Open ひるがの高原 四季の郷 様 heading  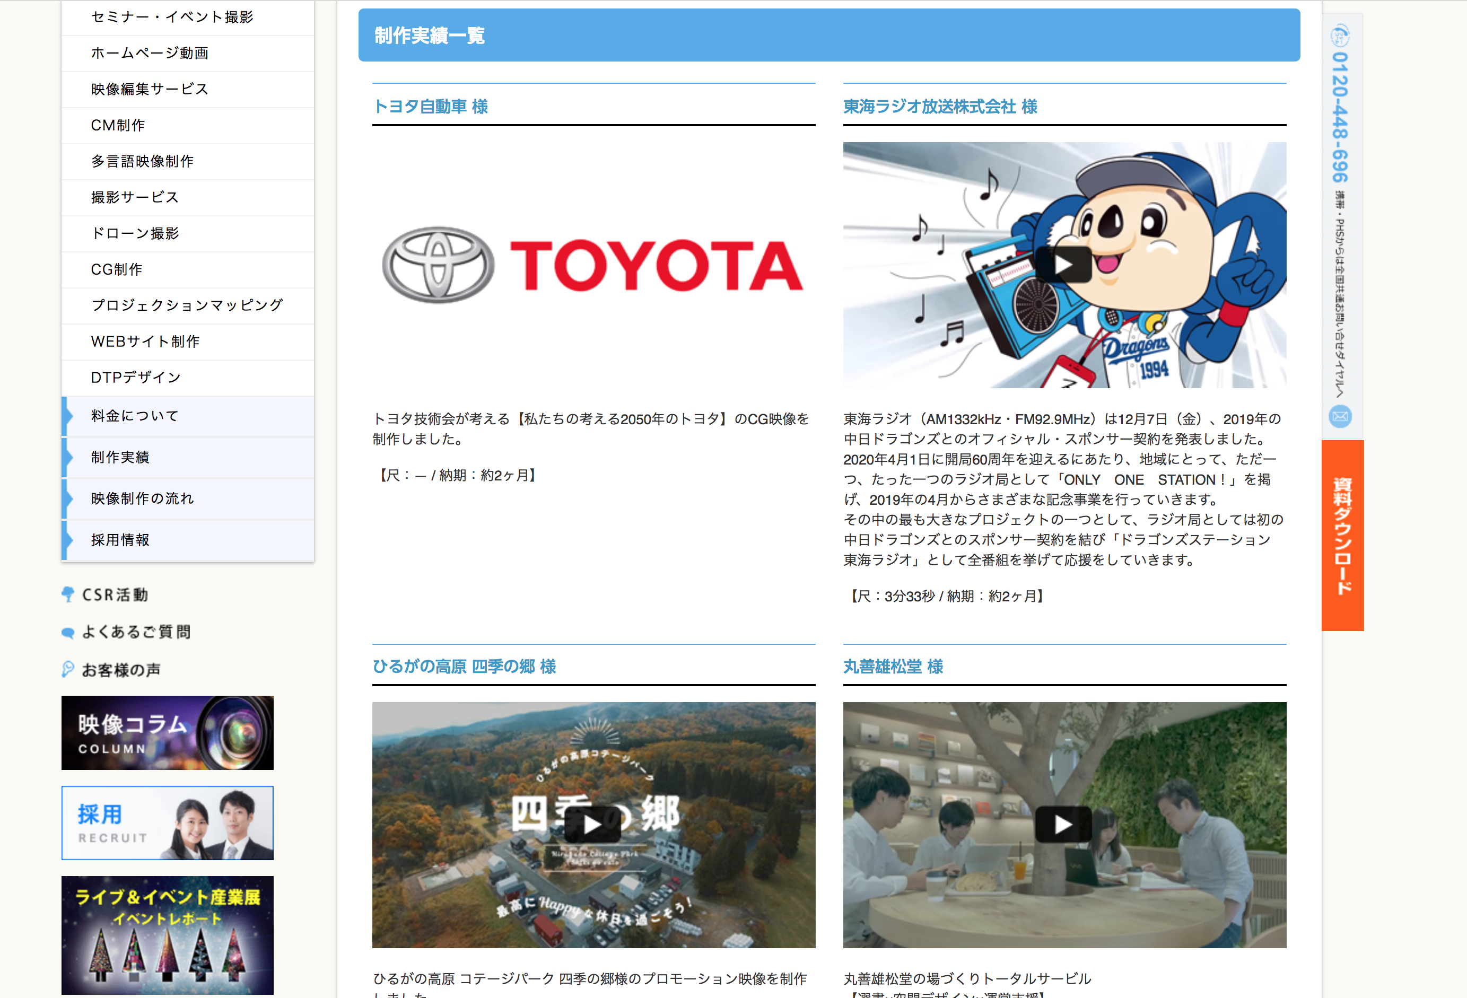click(x=465, y=667)
